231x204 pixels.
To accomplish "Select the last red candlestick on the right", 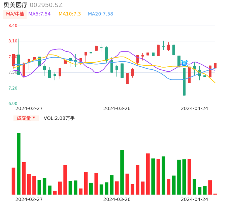I will 215,66.
